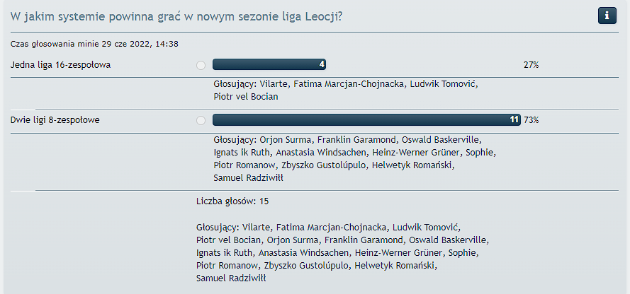Viewport: 630px width, 294px height.
Task: Click the result bar showing 4 votes
Action: 269,64
